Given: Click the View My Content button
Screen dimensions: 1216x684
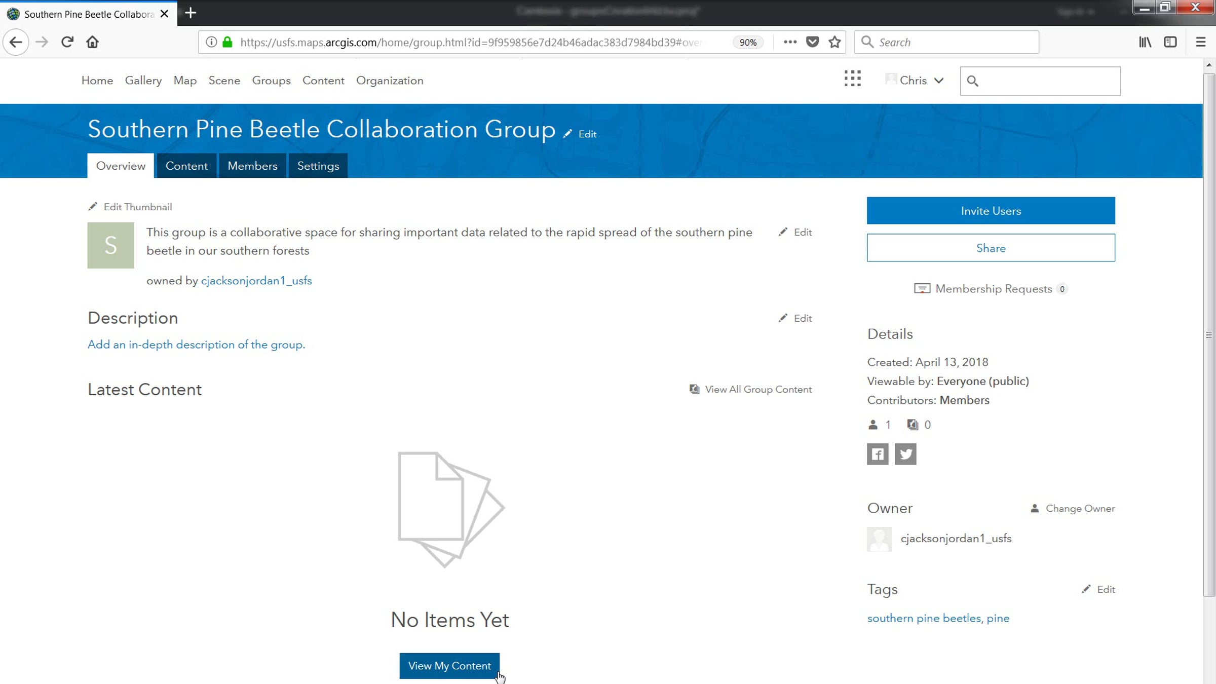Looking at the screenshot, I should (449, 666).
